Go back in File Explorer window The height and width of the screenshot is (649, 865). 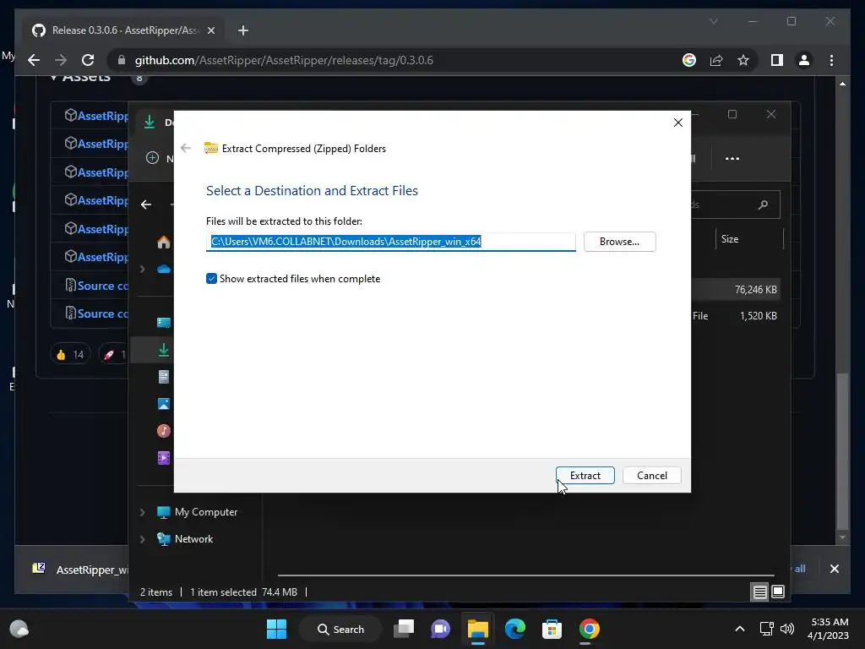[x=146, y=205]
